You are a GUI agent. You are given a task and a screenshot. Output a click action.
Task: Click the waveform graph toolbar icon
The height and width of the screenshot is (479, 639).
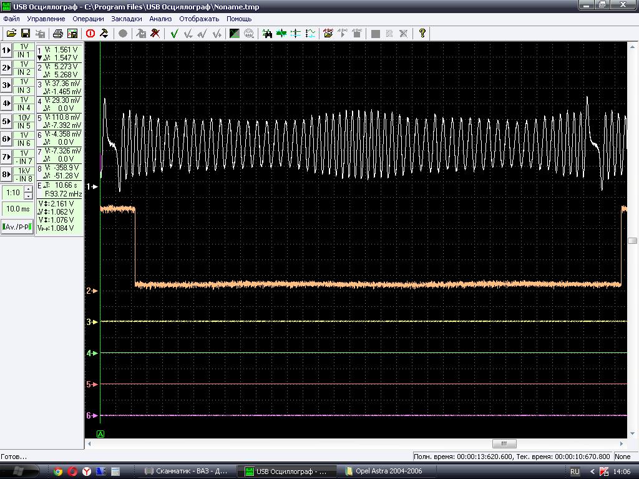[310, 34]
